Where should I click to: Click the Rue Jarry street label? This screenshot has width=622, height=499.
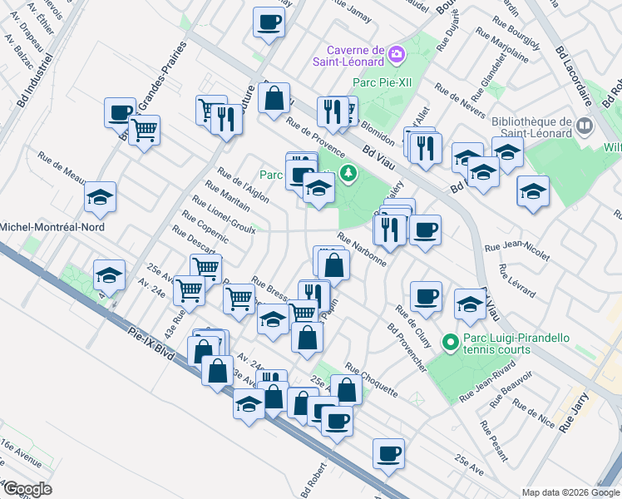point(574,413)
